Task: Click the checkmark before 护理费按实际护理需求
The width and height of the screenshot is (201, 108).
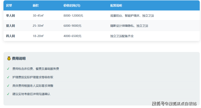Action: [8, 77]
